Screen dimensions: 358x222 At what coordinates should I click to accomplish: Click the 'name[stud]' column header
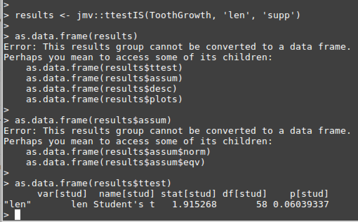click(x=126, y=194)
